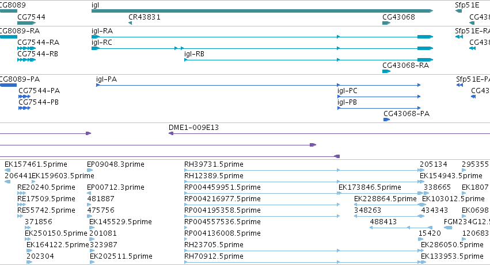Click the long igl gene bar
Viewport: 490px width, 265px height.
(x=262, y=11)
